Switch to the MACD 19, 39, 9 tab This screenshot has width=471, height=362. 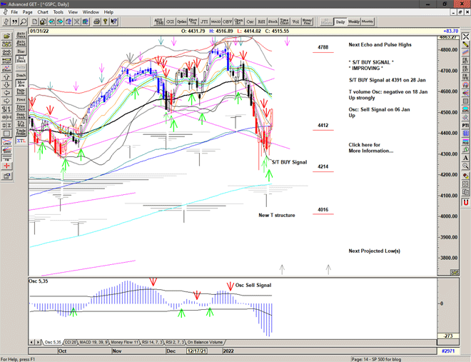[95, 343]
